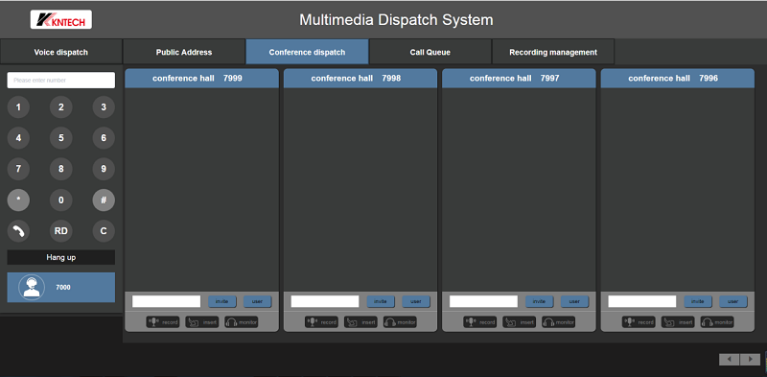Dial digit 9 on keypad
767x377 pixels.
[x=104, y=169]
